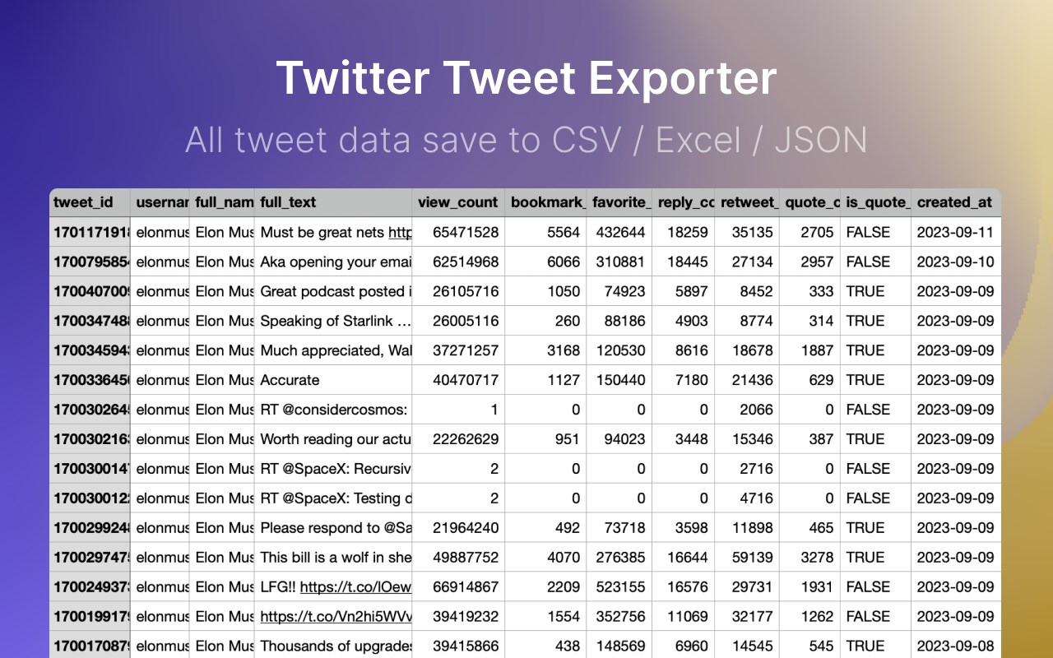Select the favorite count cell 523155
Viewport: 1053px width, 658px height.
[x=619, y=587]
